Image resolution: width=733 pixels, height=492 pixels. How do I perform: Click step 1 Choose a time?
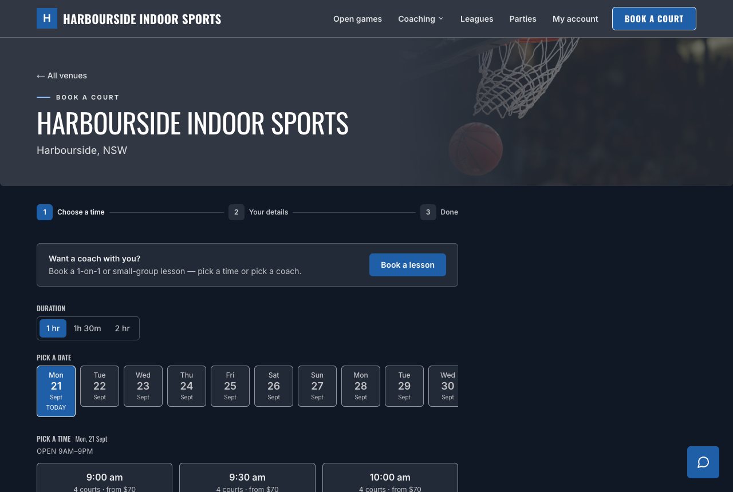[x=70, y=212]
